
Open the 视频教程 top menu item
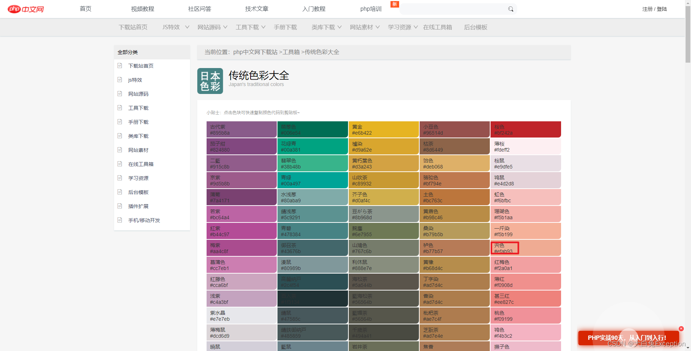pos(143,9)
